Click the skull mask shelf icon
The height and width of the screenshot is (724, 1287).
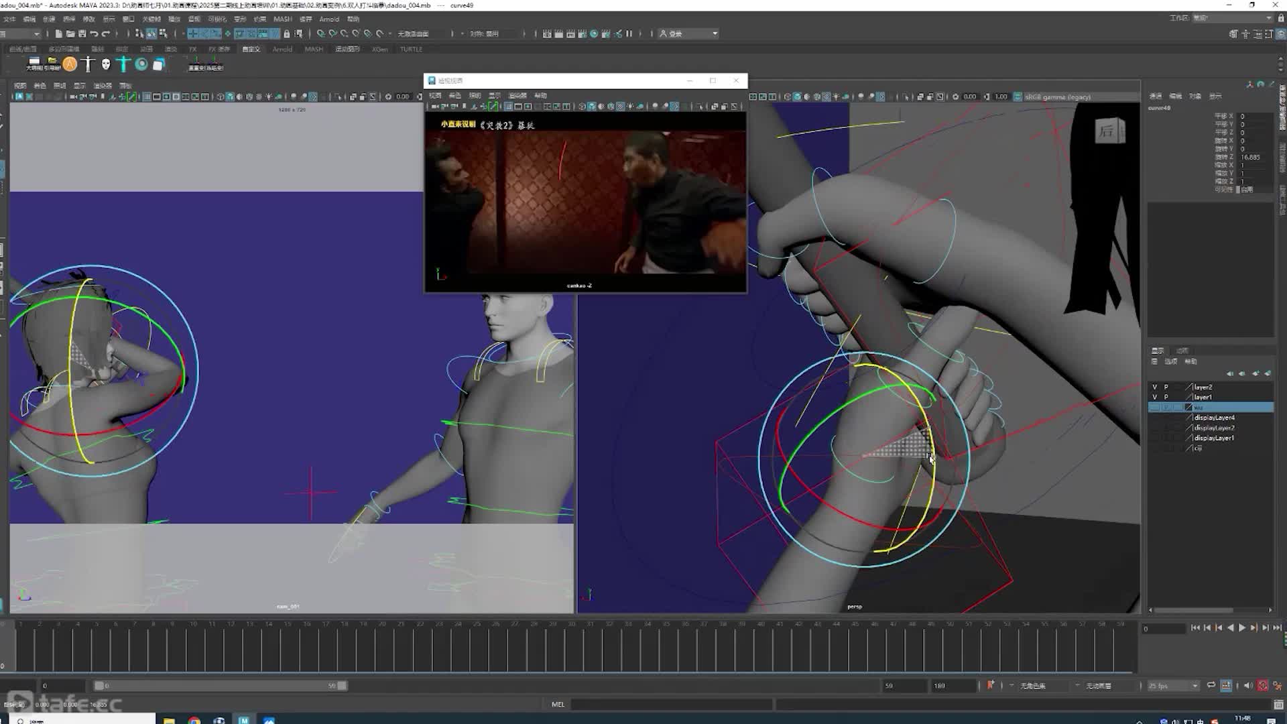point(106,64)
